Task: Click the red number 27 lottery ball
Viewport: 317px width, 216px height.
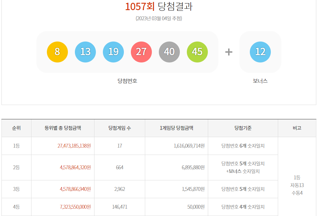Action: pyautogui.click(x=141, y=52)
